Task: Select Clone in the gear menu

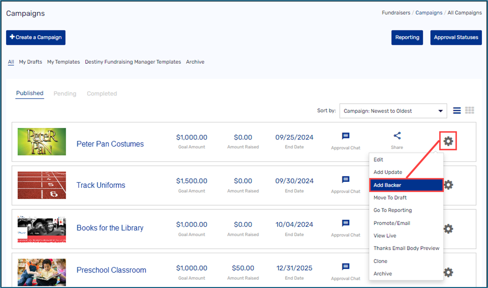Action: (x=380, y=261)
